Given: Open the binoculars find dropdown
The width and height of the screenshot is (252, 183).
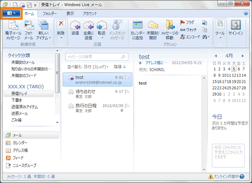Looking at the screenshot, I should pyautogui.click(x=206, y=37).
